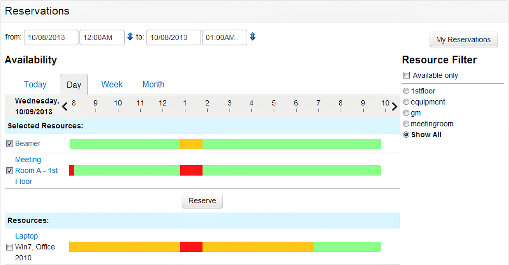Go to previous hours with left chevron

[64, 106]
